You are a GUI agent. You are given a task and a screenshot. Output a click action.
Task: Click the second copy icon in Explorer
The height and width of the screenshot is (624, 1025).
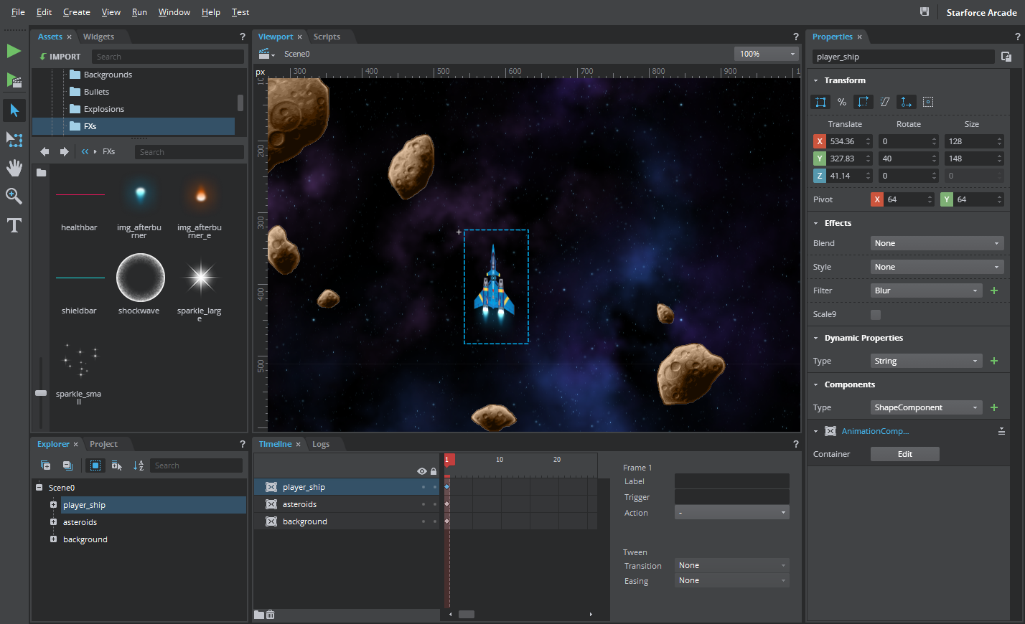point(67,465)
